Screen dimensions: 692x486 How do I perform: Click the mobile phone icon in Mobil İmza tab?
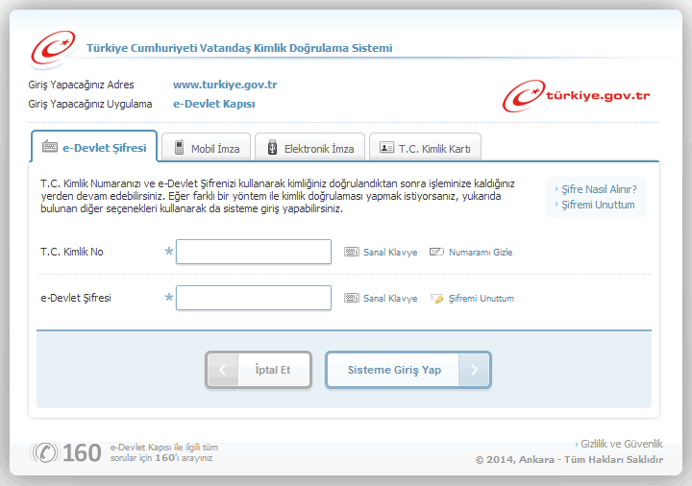click(x=179, y=147)
